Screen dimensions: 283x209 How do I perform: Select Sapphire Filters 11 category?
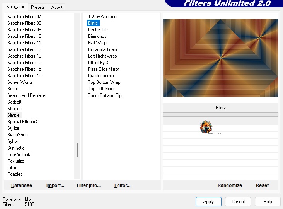point(24,43)
